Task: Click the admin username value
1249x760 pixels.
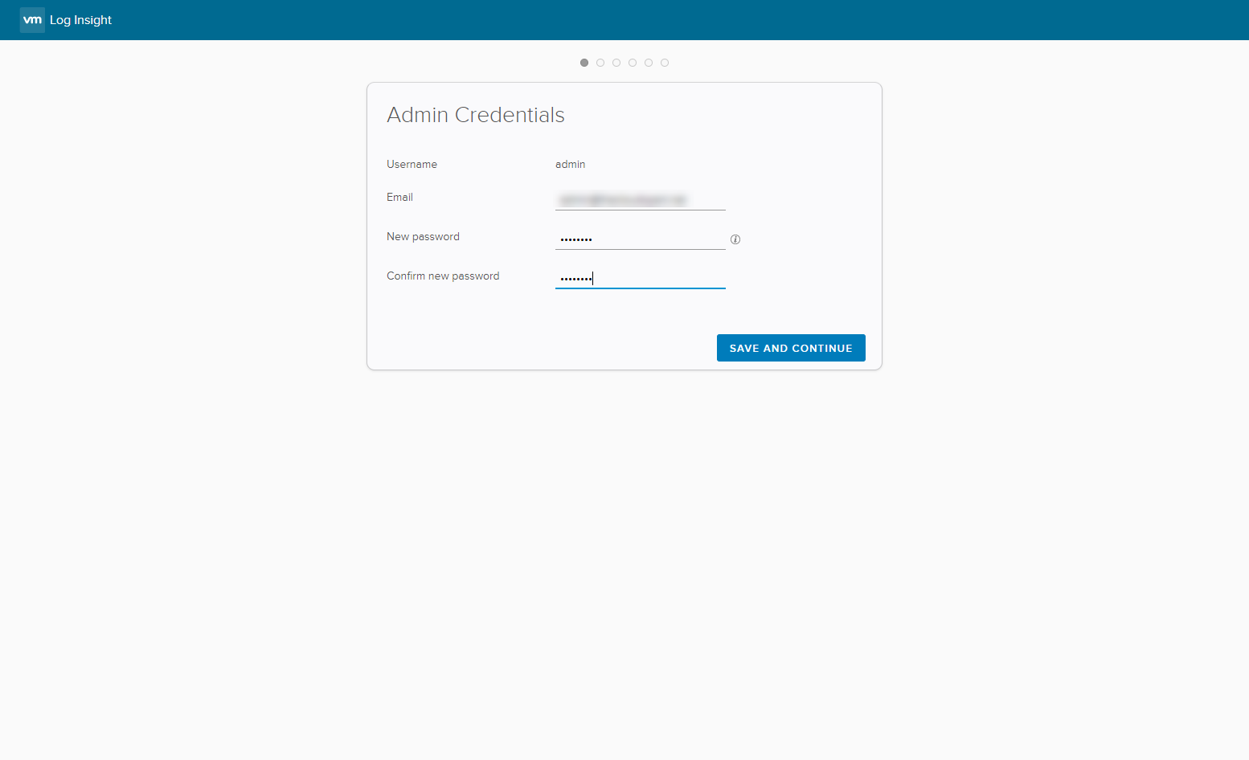Action: pyautogui.click(x=570, y=164)
